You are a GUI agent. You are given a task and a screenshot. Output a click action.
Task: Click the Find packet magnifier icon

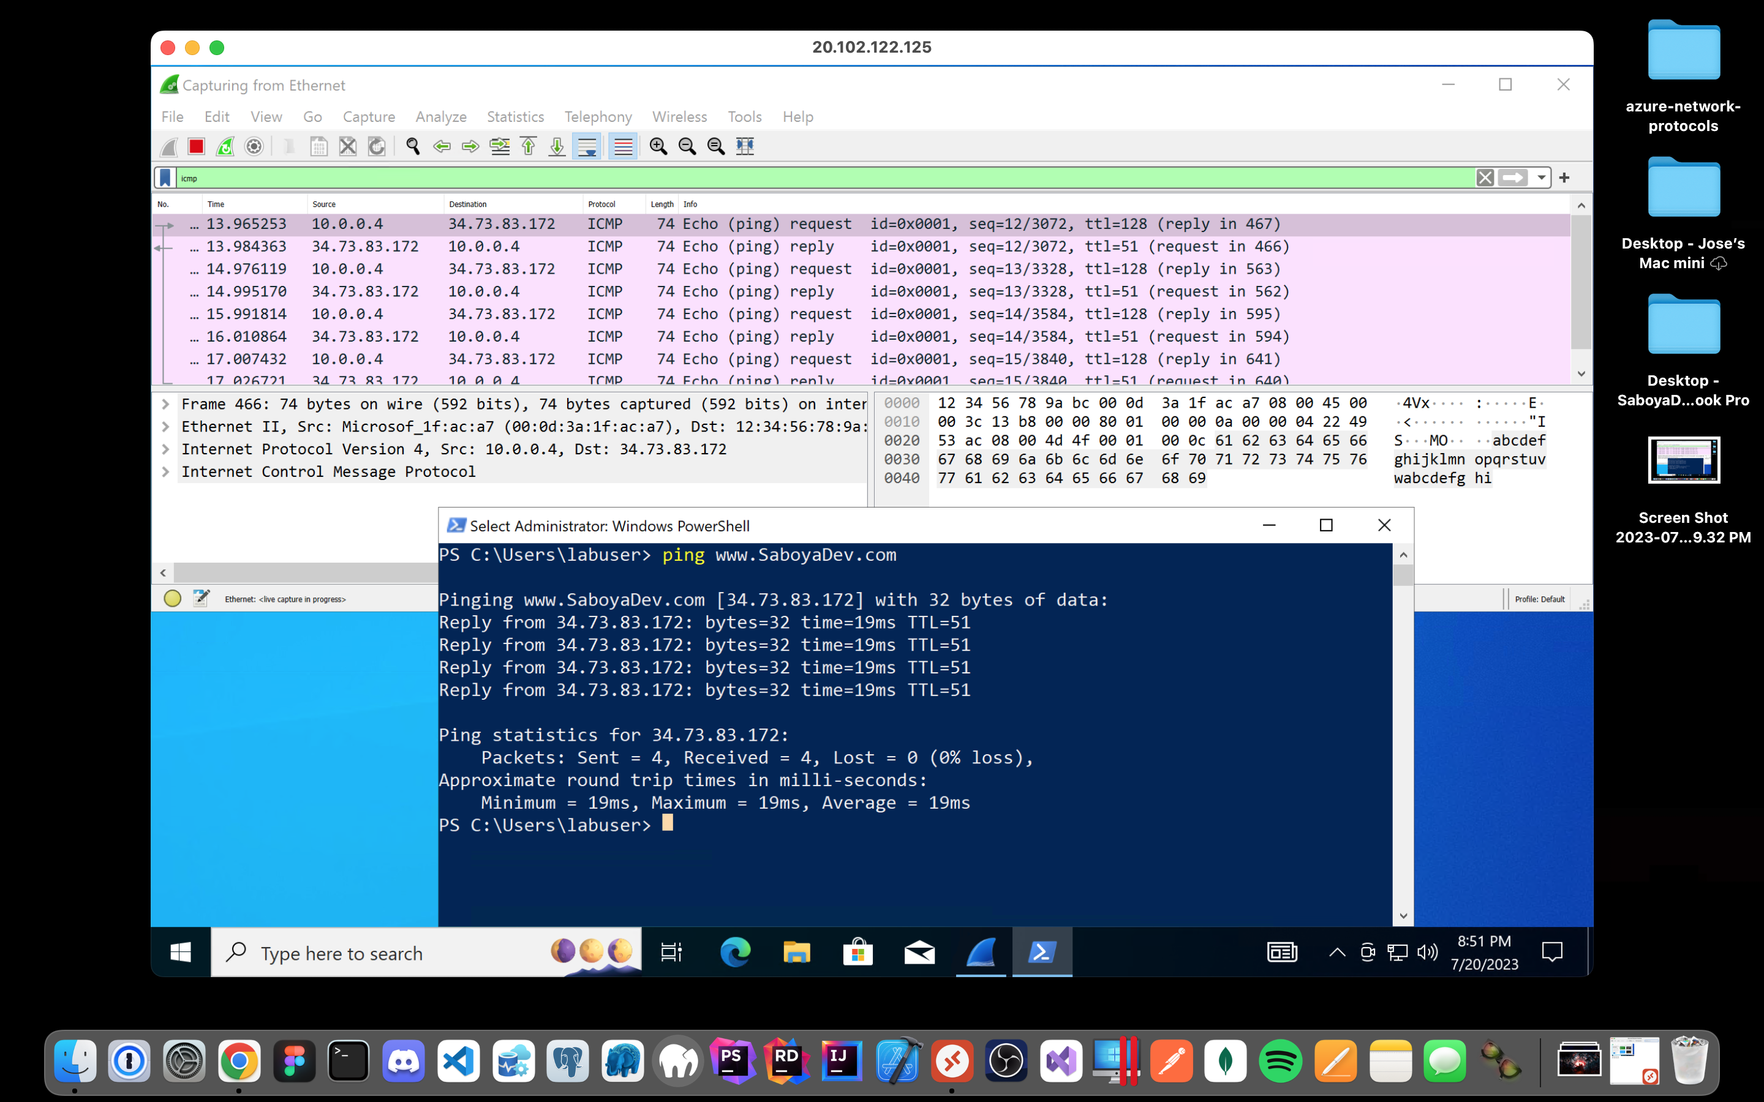tap(413, 146)
